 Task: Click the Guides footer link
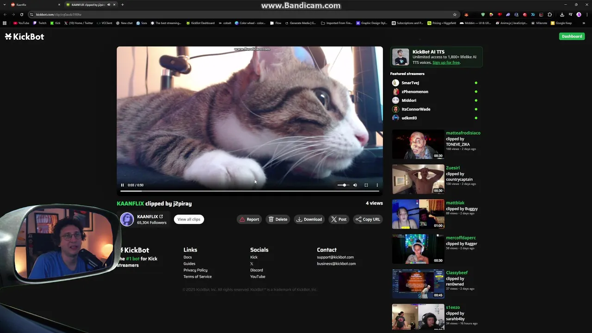[x=189, y=264]
